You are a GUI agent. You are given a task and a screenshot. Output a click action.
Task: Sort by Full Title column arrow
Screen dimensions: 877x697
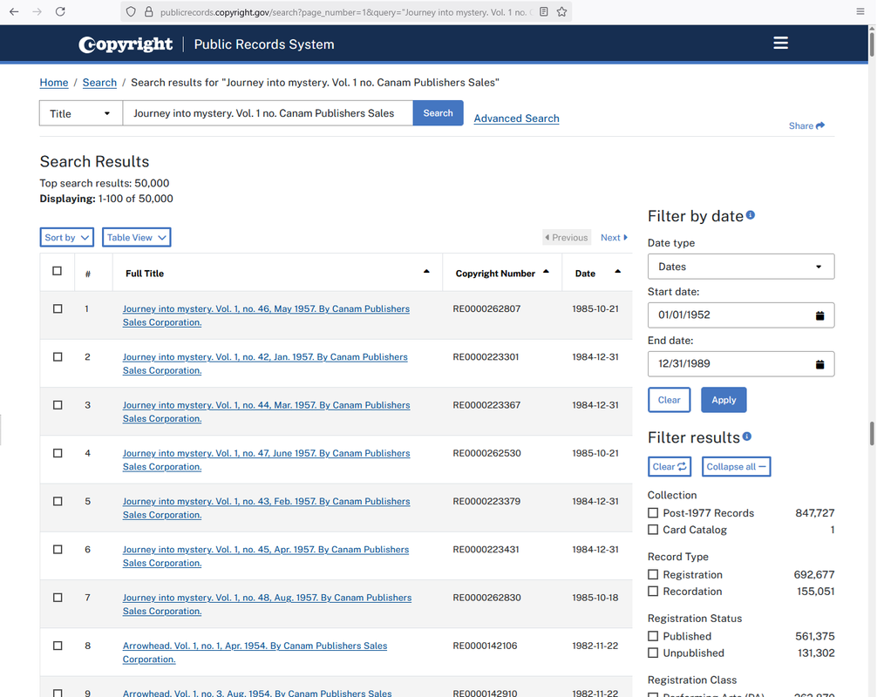(x=427, y=272)
